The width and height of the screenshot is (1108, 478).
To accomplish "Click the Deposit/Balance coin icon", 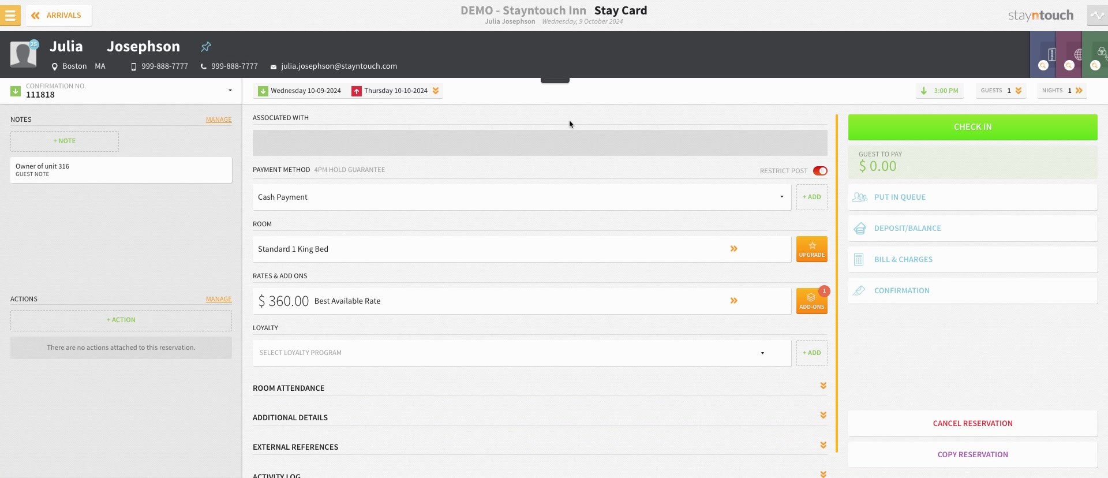I will coord(859,229).
